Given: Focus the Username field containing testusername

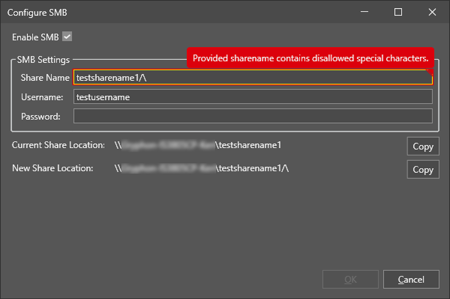Looking at the screenshot, I should [x=252, y=97].
